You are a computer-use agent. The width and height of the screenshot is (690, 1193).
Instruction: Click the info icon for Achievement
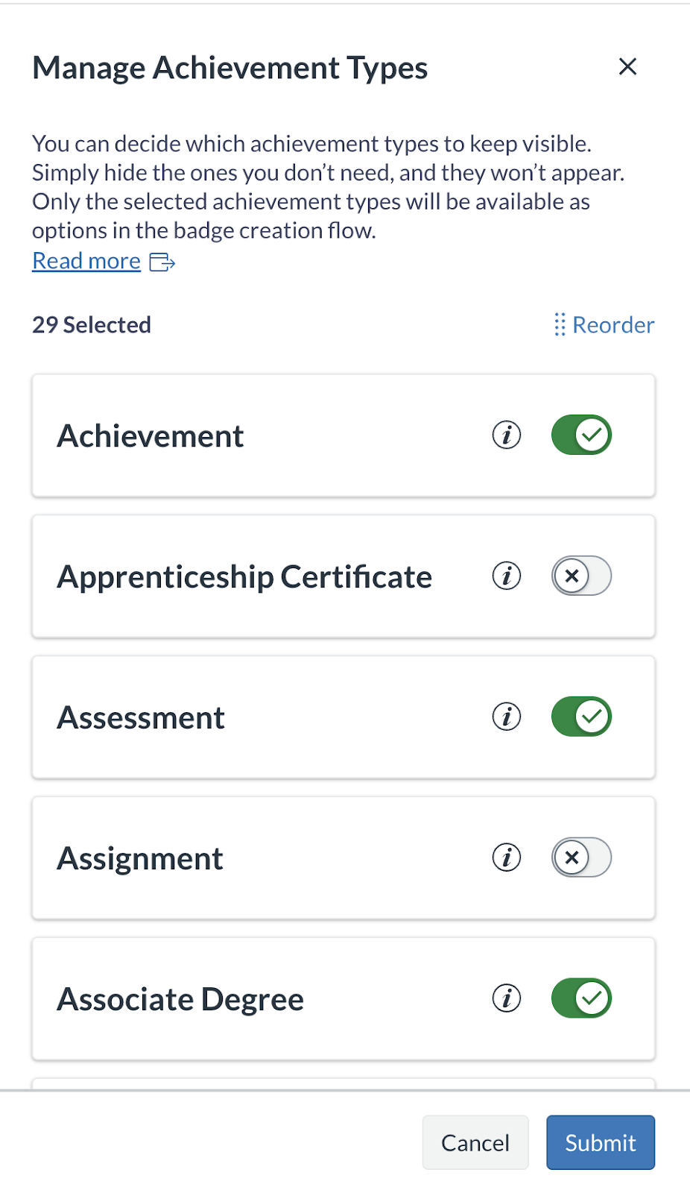tap(507, 435)
